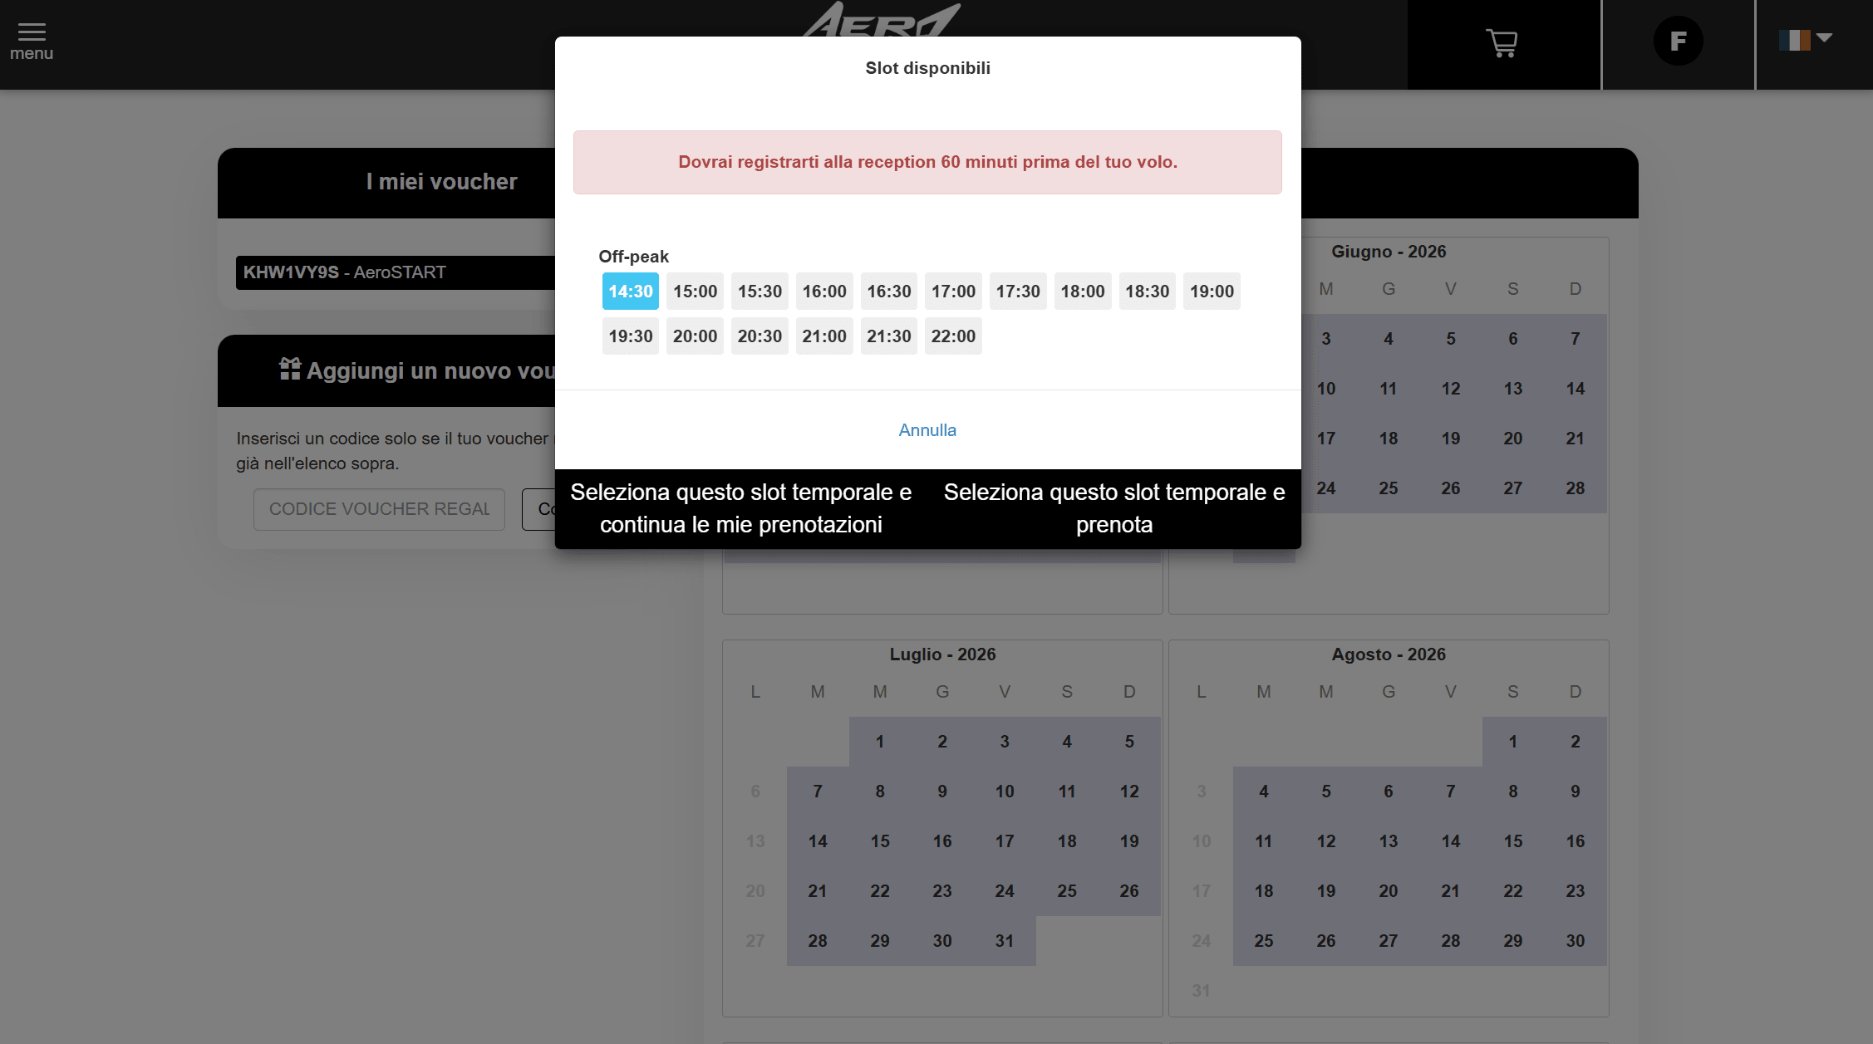Select the 16:00 time slot
This screenshot has height=1044, width=1873.
tap(824, 292)
